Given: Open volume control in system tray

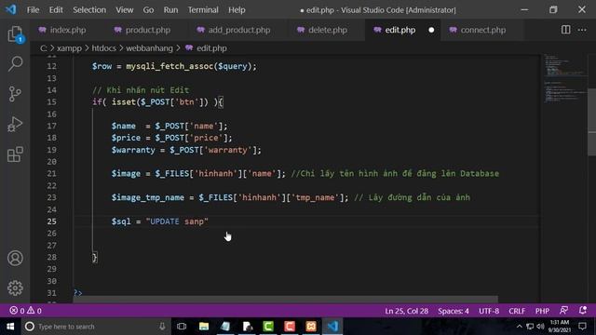Looking at the screenshot, I should point(540,327).
